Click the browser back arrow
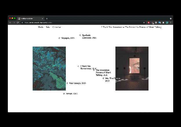This screenshot has height=127, width=181. (x=10, y=23)
